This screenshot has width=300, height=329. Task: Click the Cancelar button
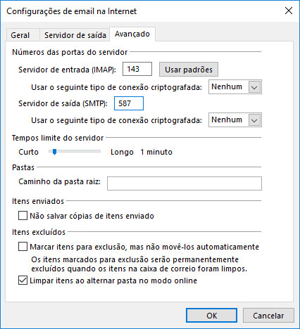(x=268, y=316)
